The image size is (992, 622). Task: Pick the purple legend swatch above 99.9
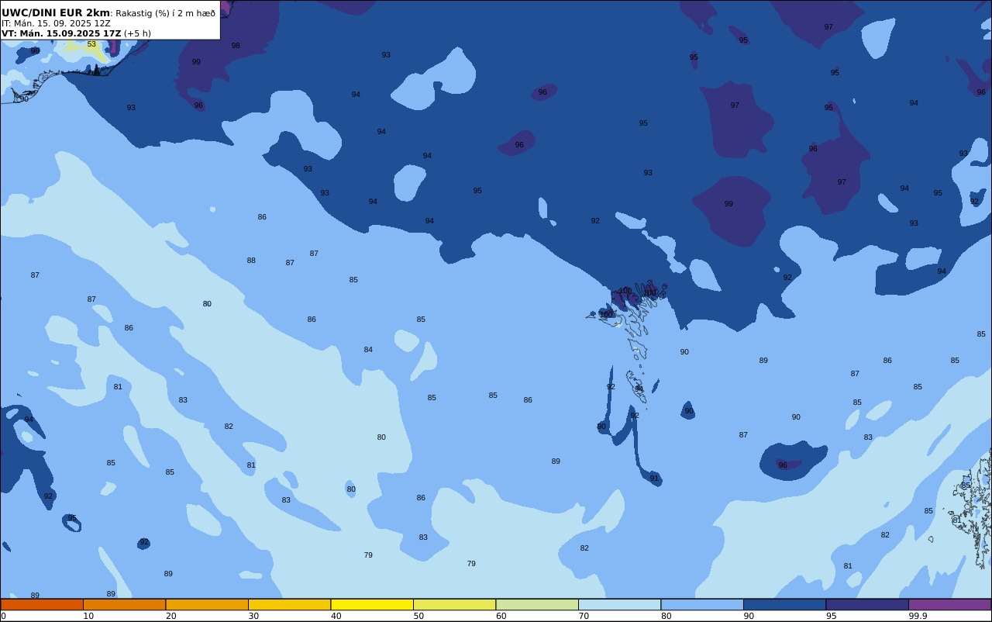click(x=949, y=604)
